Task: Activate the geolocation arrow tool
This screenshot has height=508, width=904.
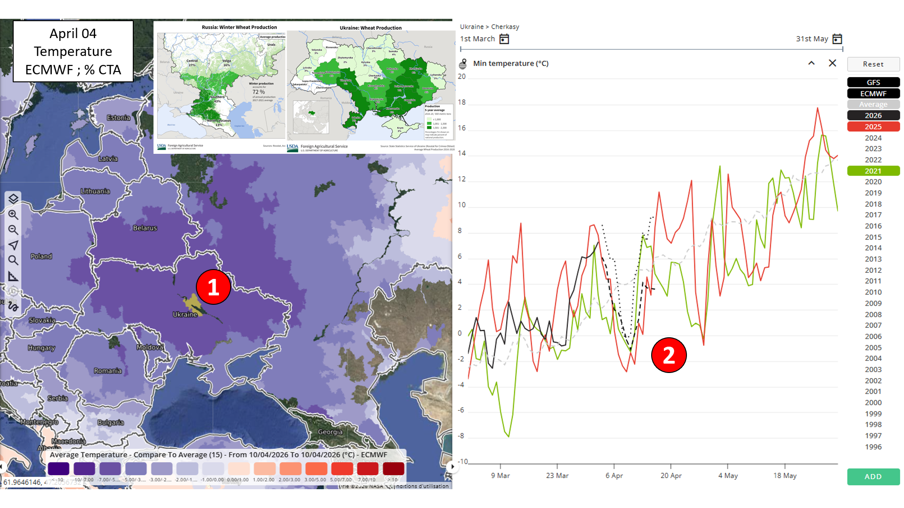Action: point(13,245)
